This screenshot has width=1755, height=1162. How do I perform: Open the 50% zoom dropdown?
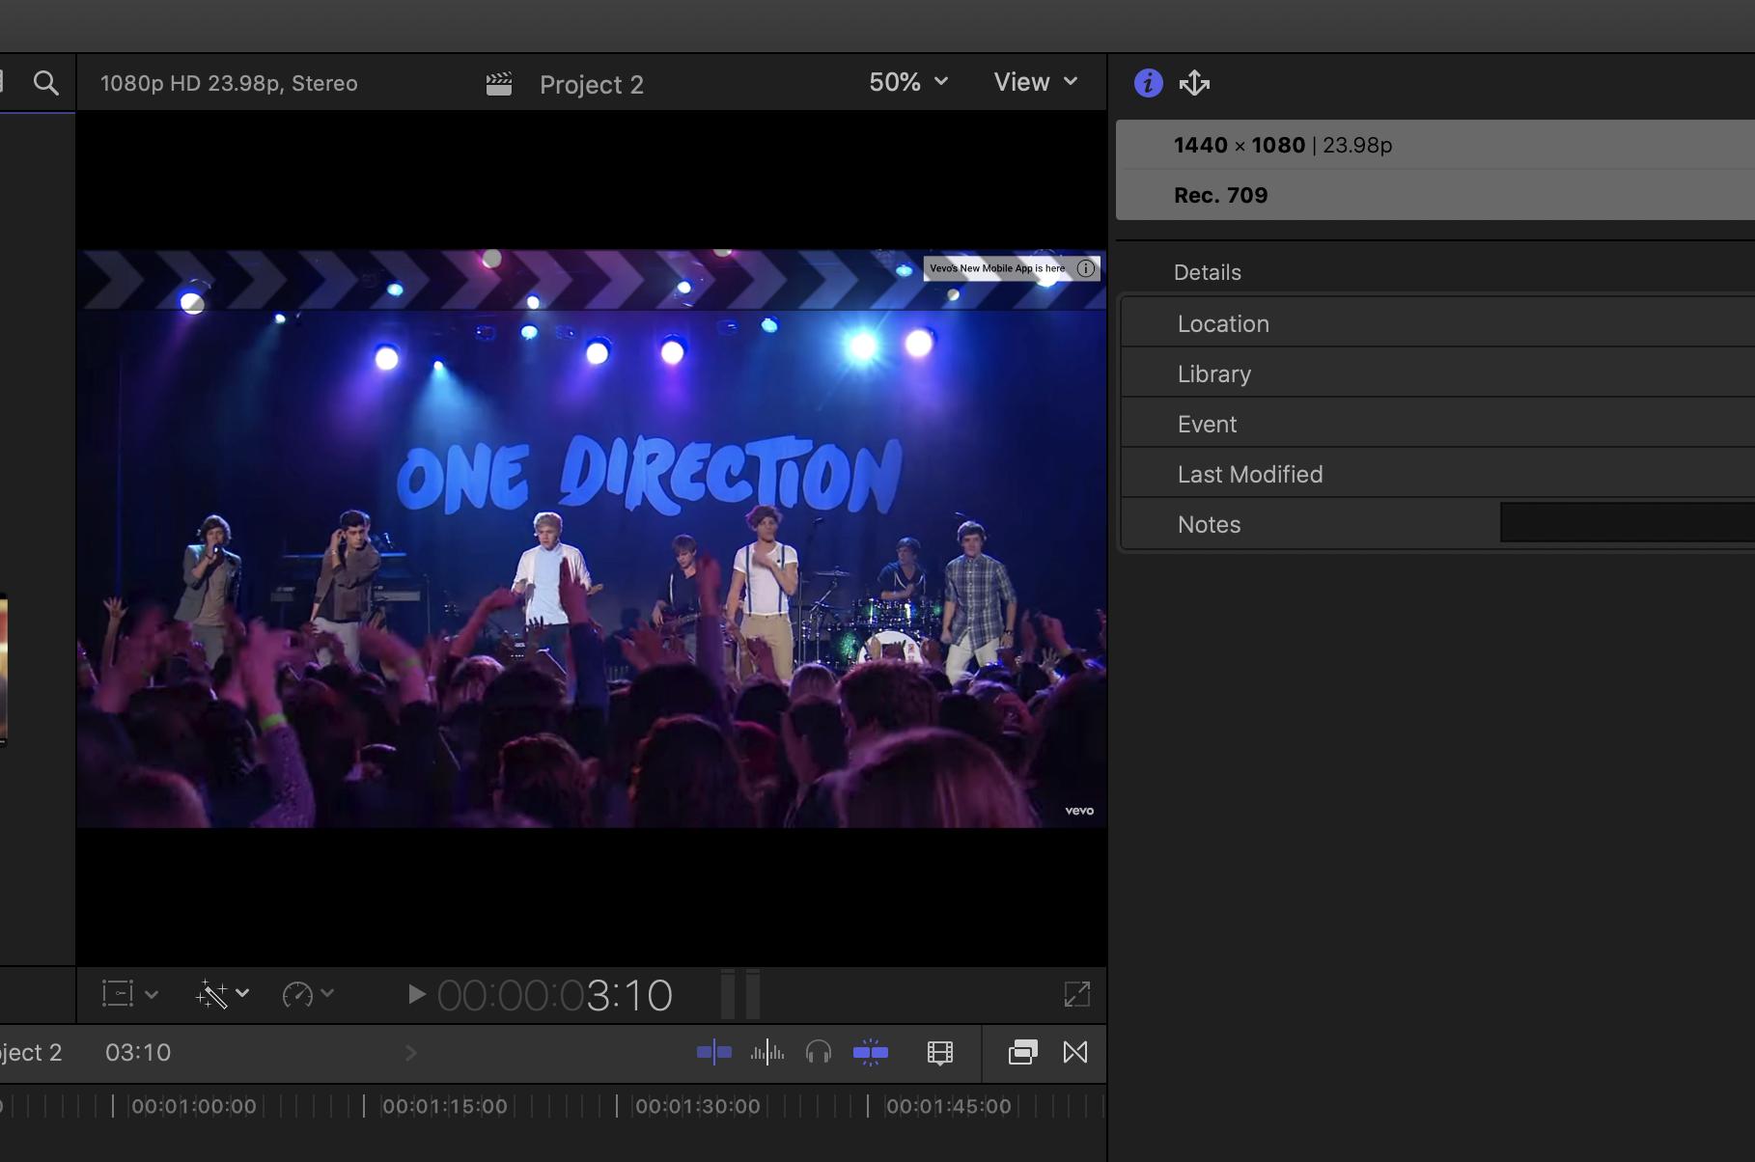coord(908,82)
